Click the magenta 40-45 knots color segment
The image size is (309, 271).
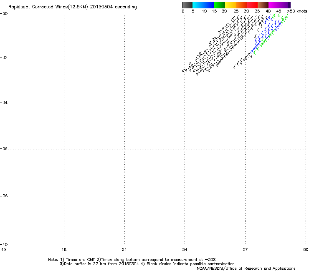[x=274, y=5]
